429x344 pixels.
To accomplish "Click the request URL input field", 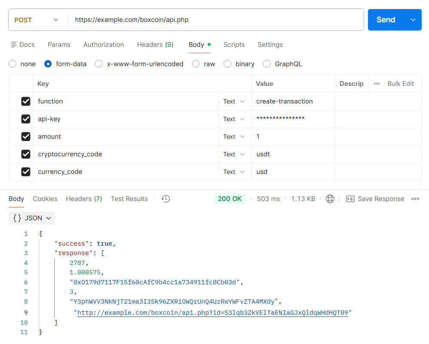I will tap(215, 20).
